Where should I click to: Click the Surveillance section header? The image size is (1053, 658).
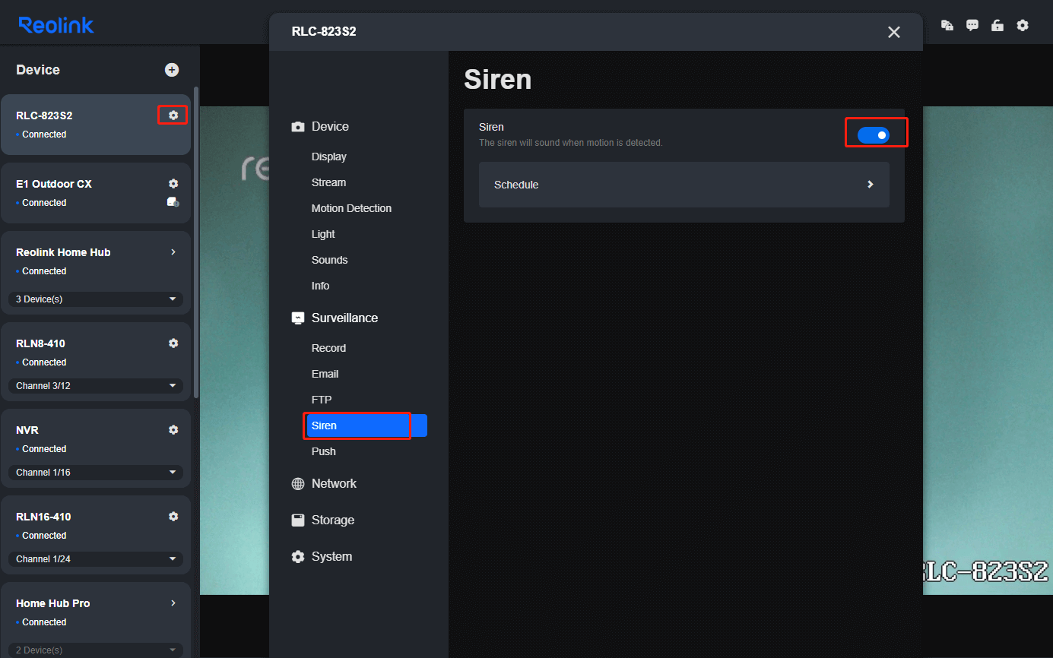344,318
